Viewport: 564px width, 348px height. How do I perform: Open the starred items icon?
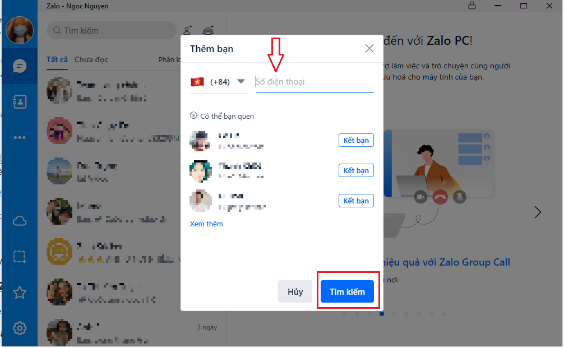coord(20,293)
